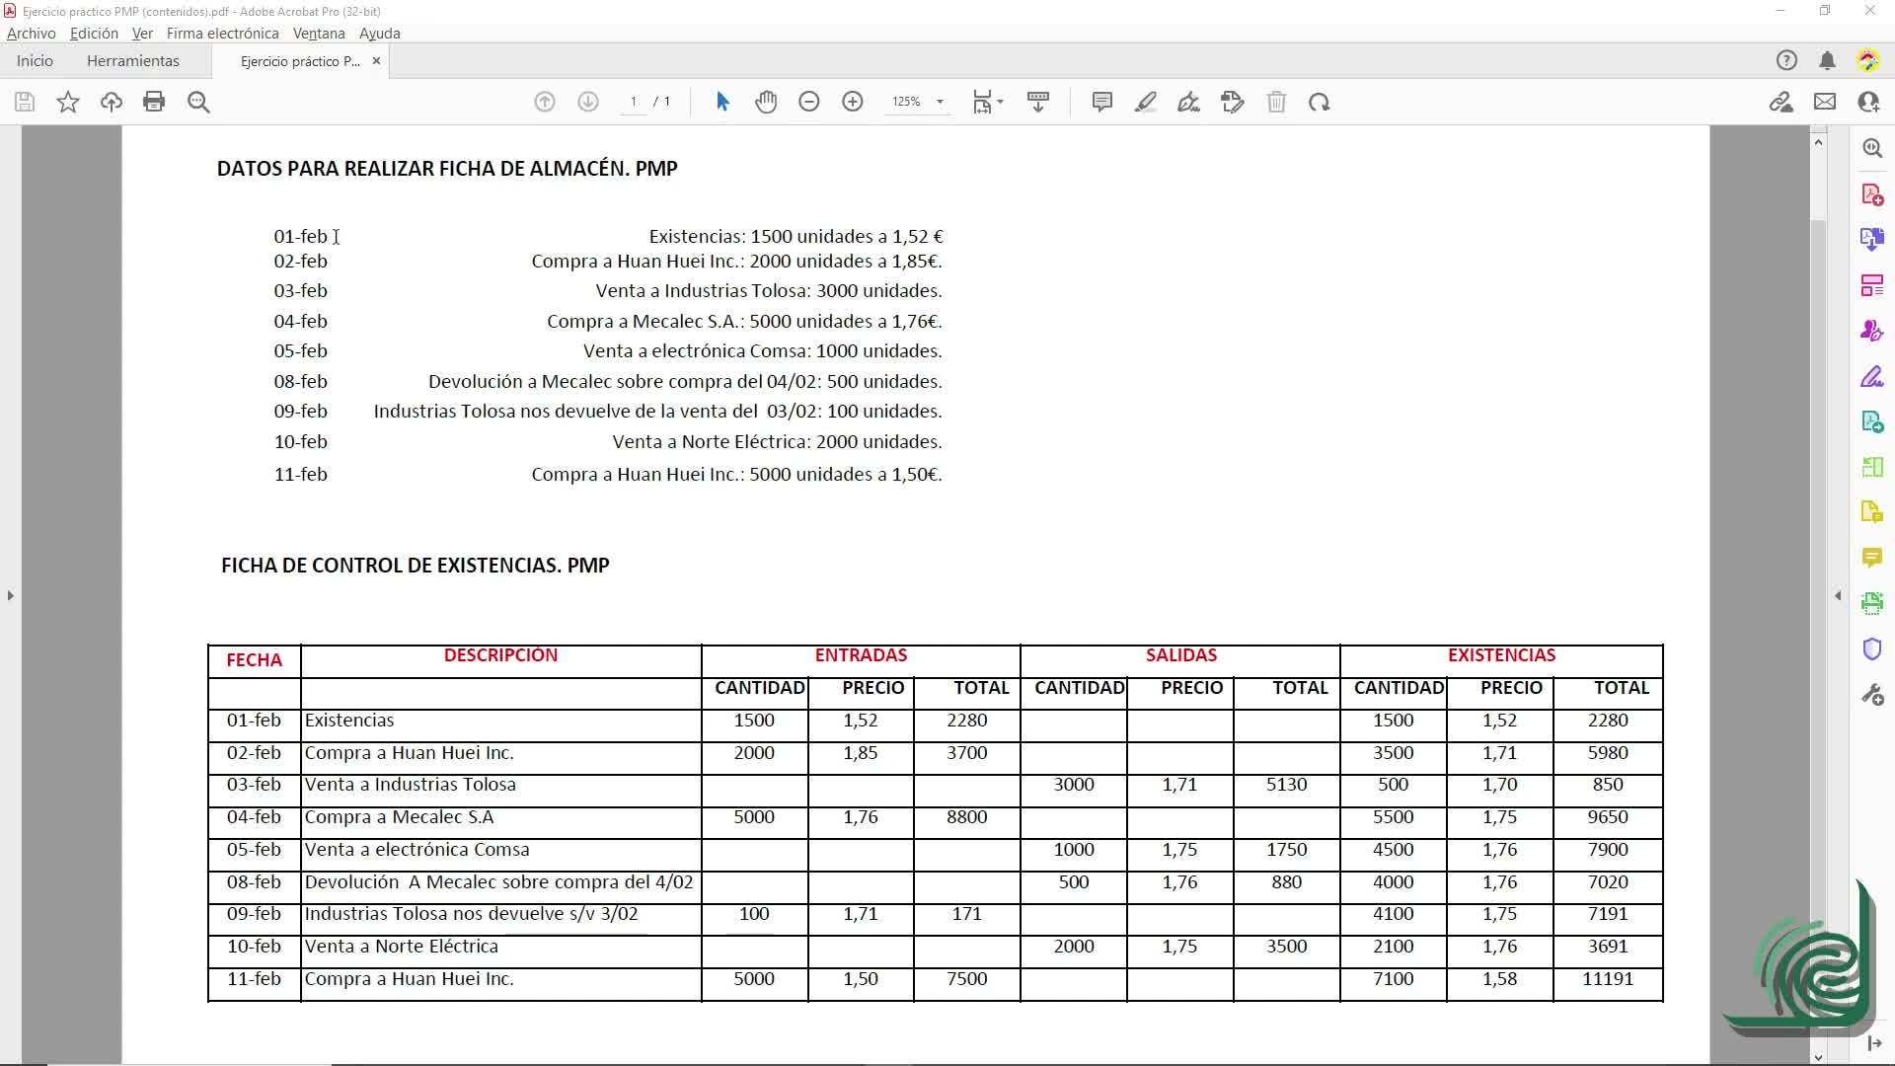Zoom out with the minus icon
Image resolution: width=1895 pixels, height=1066 pixels.
point(809,102)
